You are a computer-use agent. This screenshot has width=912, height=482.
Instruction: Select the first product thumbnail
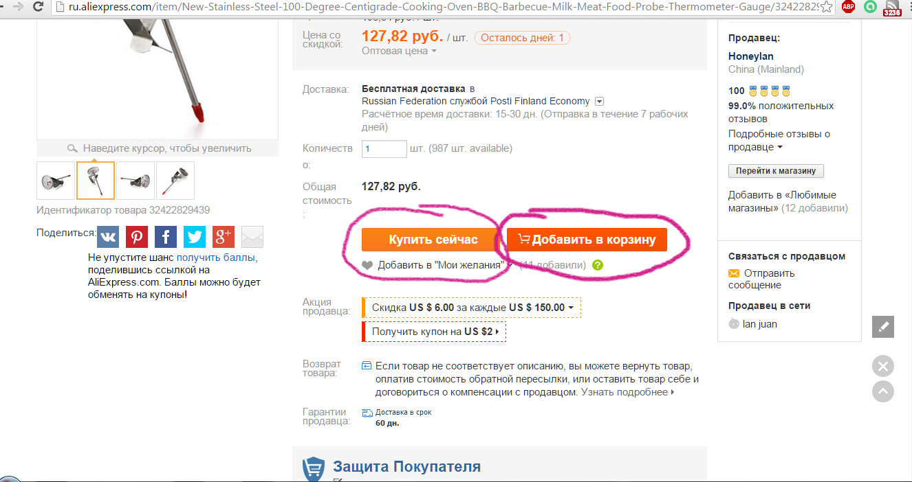[x=56, y=181]
